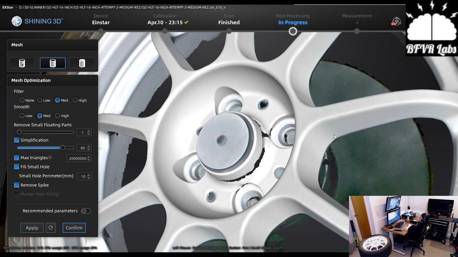
Task: Increase Remove Small Floating Parts with up arrow
Action: tap(89, 131)
